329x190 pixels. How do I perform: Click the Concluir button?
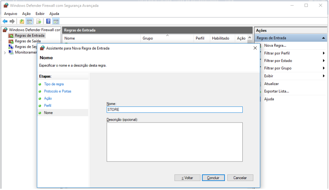coord(213,178)
